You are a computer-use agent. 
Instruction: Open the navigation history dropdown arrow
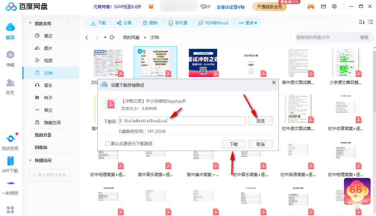[x=105, y=37]
